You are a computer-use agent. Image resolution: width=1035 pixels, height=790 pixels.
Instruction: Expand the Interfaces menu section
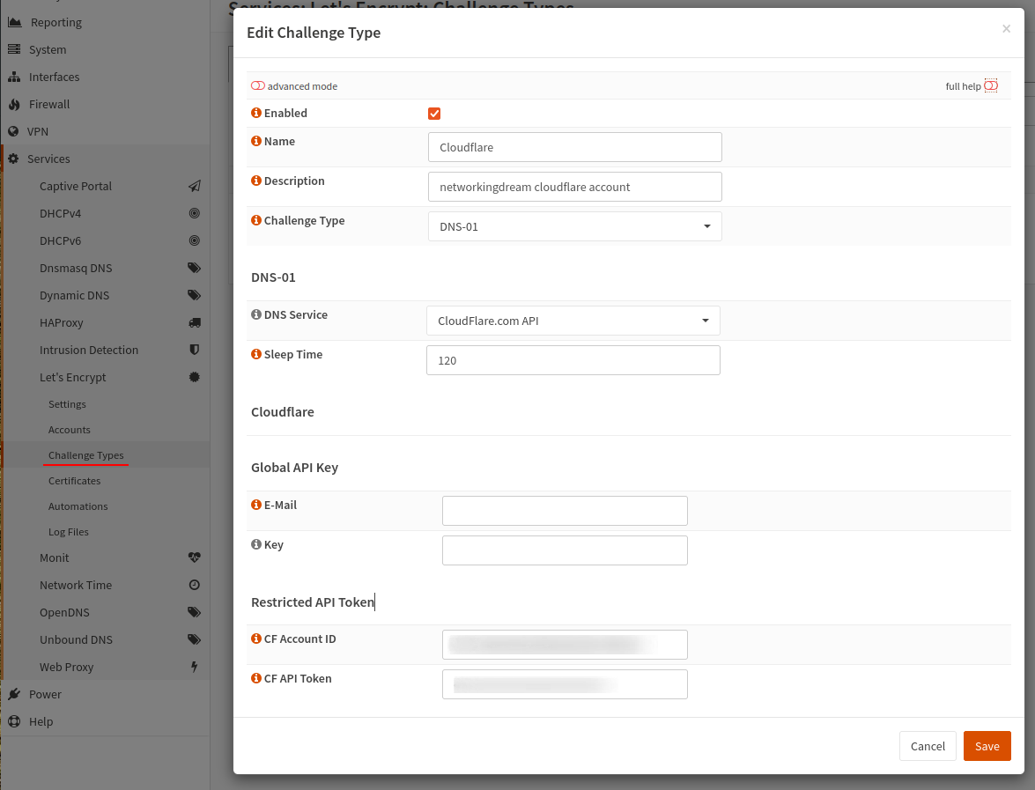(54, 78)
